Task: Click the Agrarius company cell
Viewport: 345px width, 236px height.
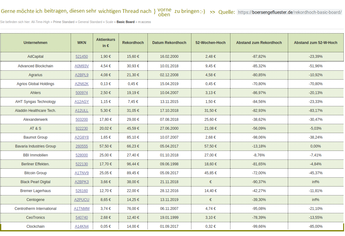Action: (35, 75)
